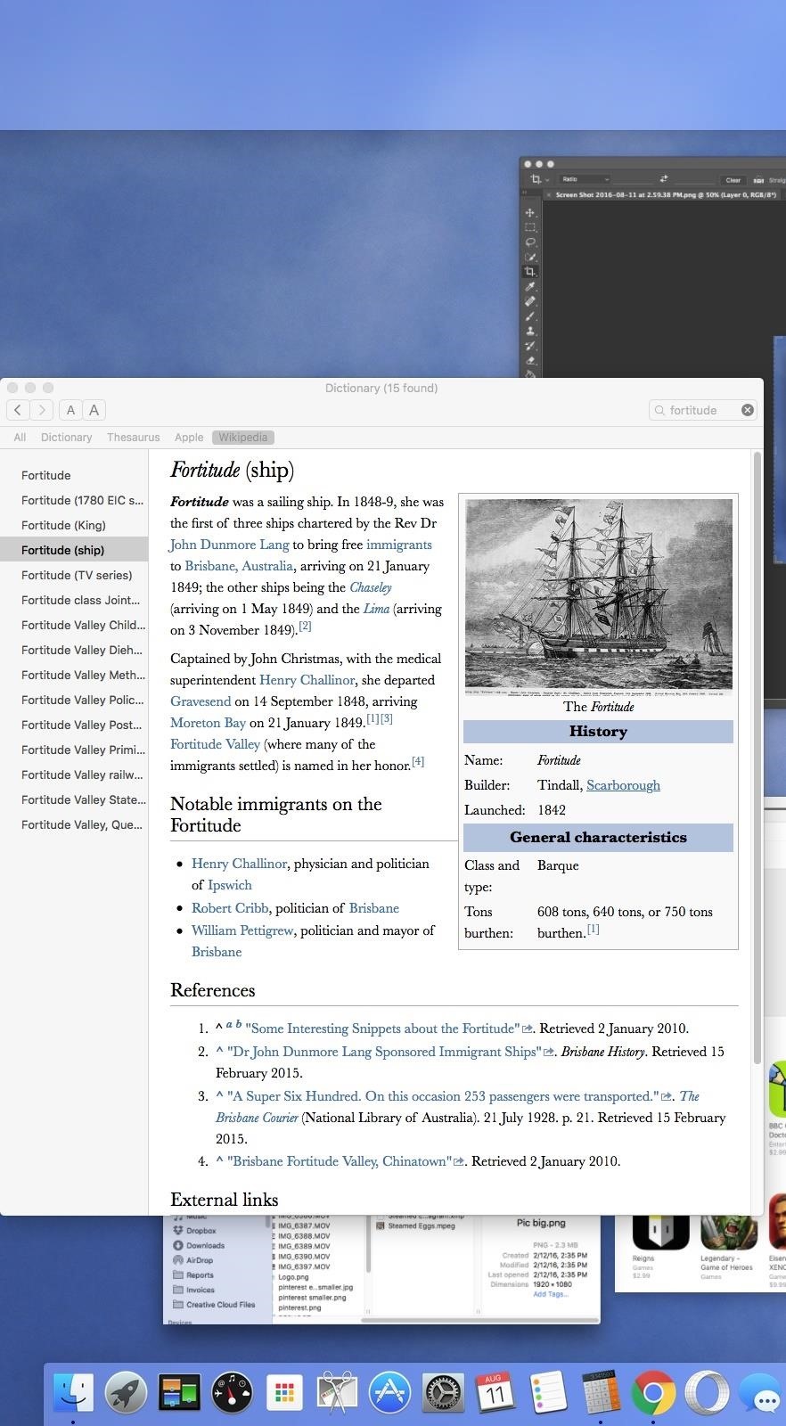Click the Dictionary article vertical scrollbar
Viewport: 786px width, 1426px height.
point(757,758)
